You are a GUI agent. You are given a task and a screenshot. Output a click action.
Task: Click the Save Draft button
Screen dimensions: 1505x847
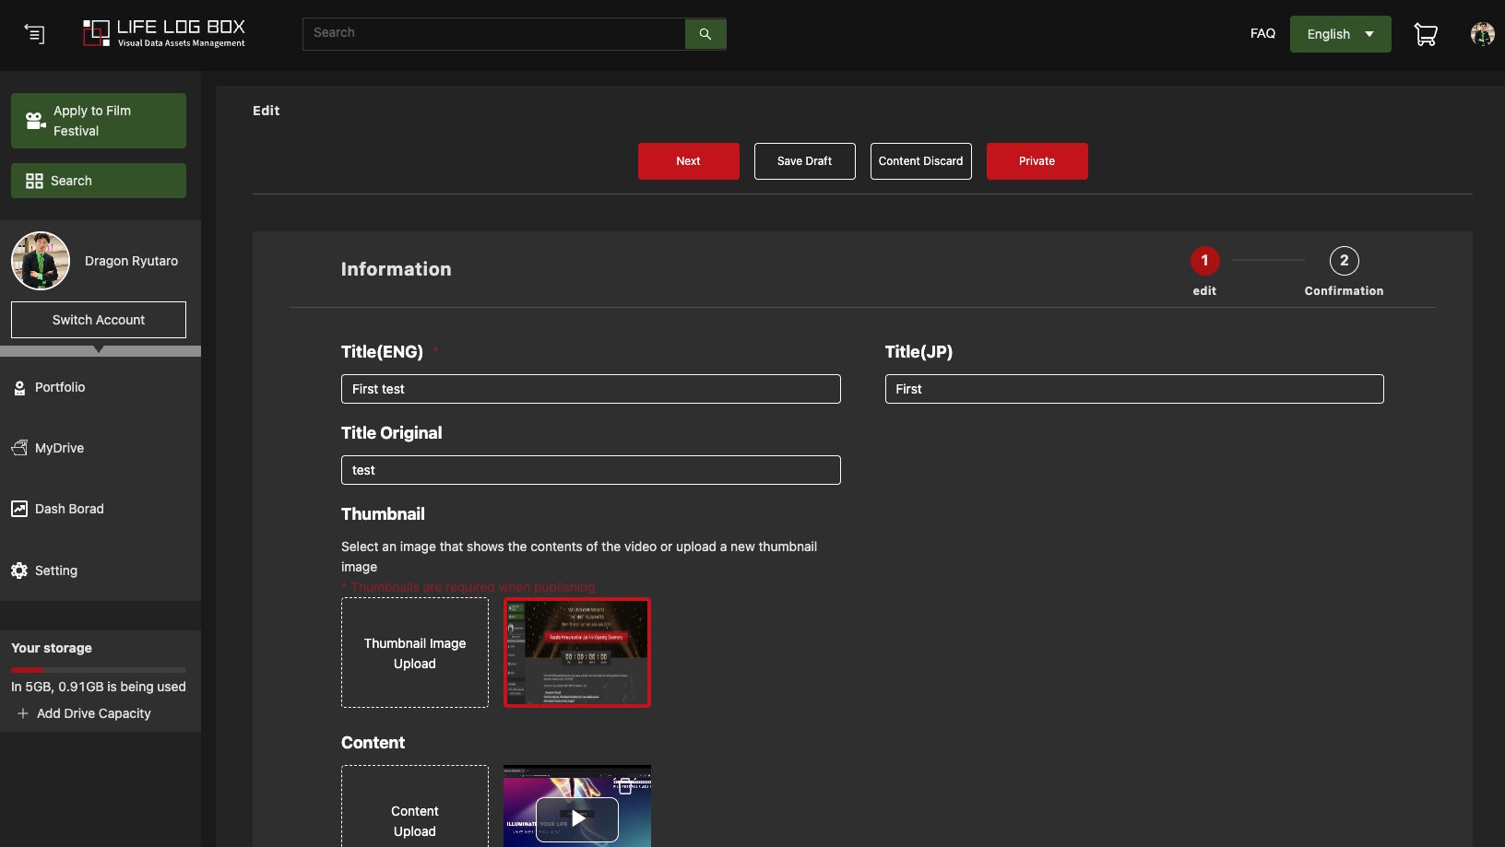tap(804, 161)
